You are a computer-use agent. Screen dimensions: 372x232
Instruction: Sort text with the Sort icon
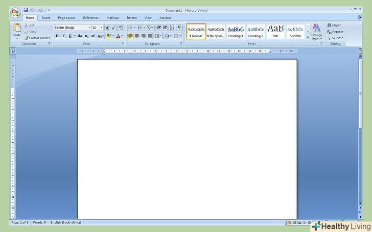coord(172,28)
